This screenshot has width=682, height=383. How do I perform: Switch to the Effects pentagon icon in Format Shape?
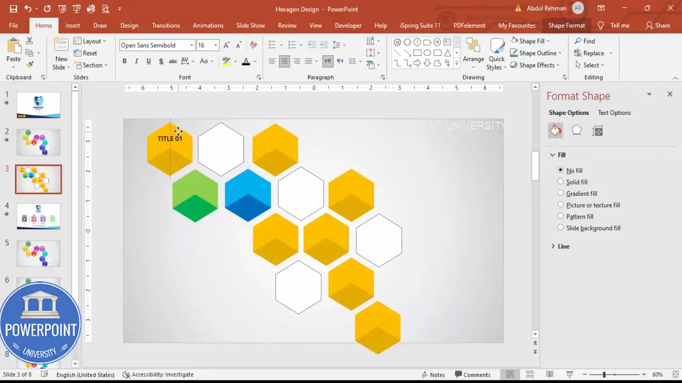click(577, 131)
